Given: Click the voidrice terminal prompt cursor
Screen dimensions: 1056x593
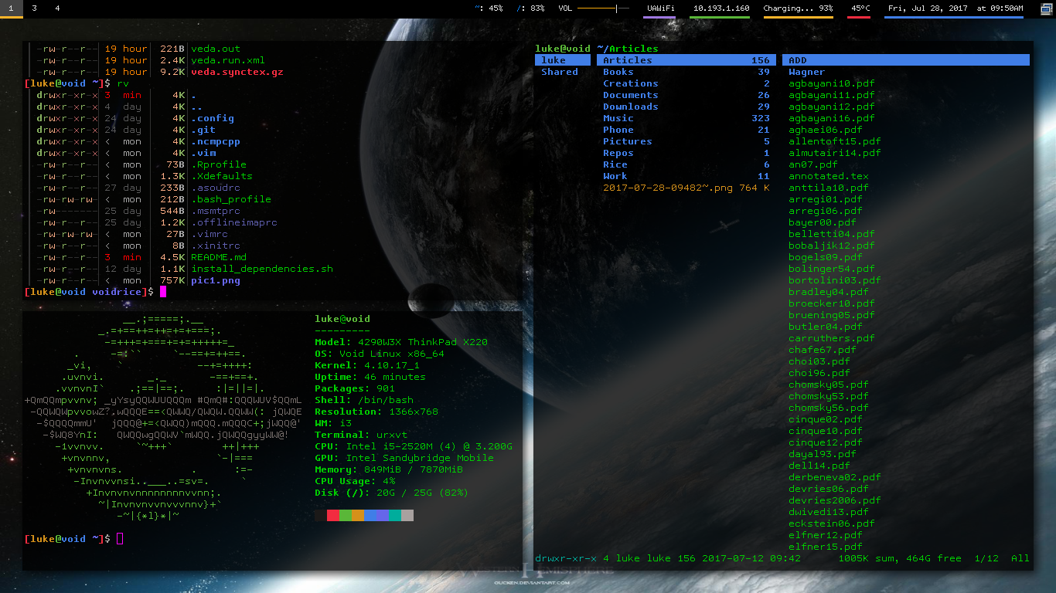Looking at the screenshot, I should pyautogui.click(x=163, y=292).
